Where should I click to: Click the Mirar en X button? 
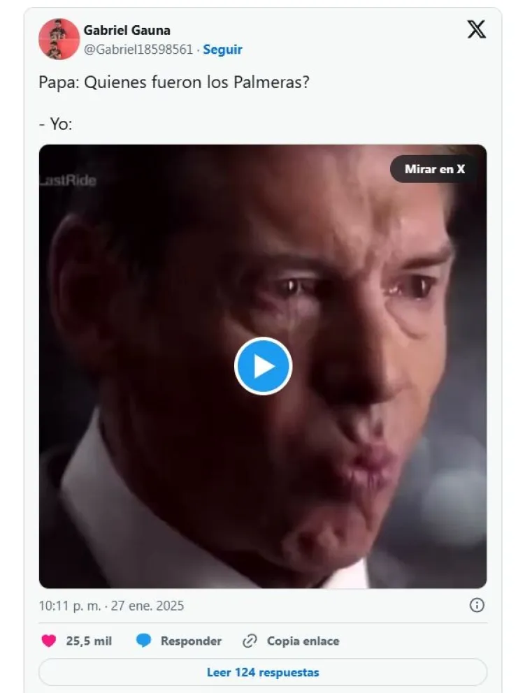pyautogui.click(x=434, y=169)
